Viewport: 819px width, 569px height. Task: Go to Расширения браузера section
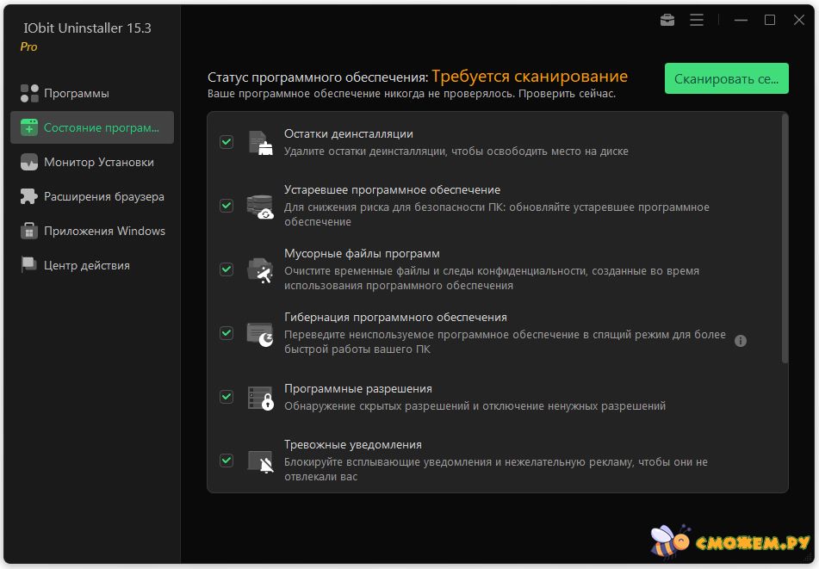(103, 196)
